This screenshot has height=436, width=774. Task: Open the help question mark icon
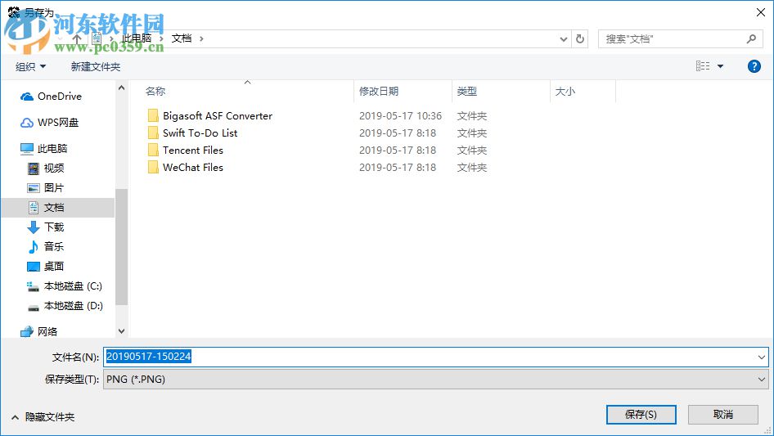click(x=754, y=66)
